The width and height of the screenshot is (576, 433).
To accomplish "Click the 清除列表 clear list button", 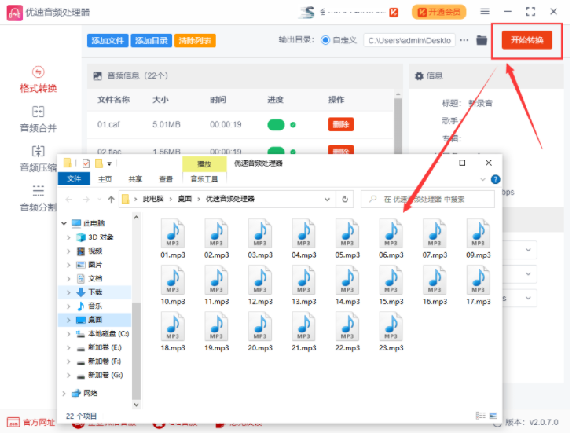I will pyautogui.click(x=195, y=40).
